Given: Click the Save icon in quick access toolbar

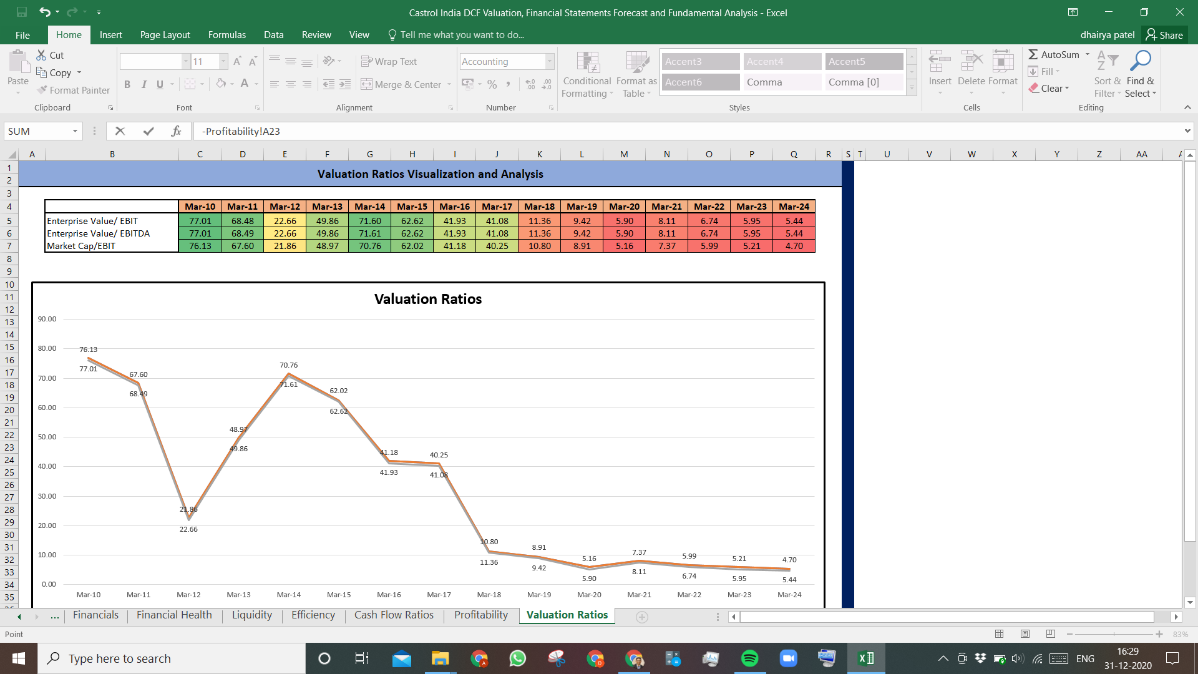Looking at the screenshot, I should pos(22,12).
